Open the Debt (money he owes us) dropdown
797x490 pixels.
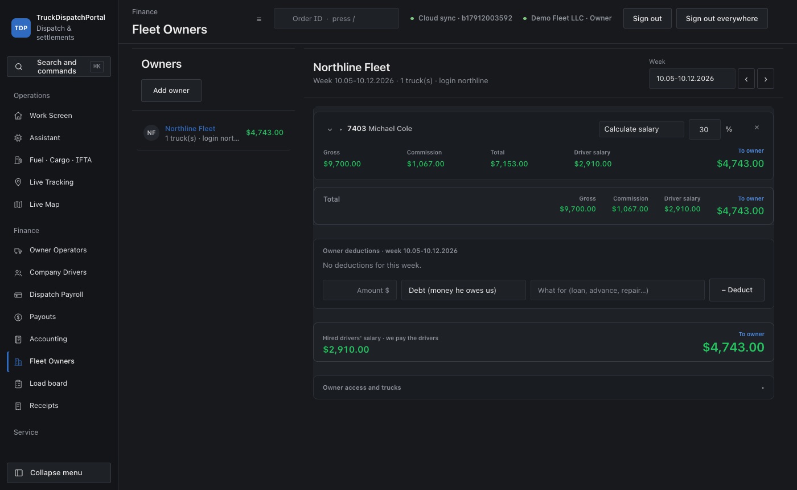463,290
